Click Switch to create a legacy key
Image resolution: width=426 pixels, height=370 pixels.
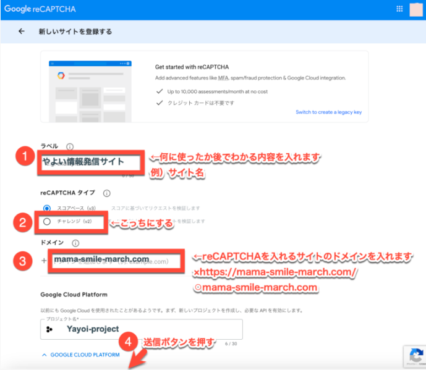(328, 112)
